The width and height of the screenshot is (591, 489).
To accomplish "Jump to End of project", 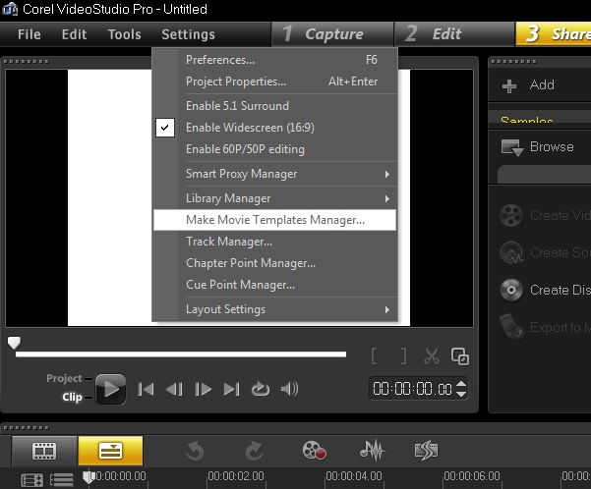I will [231, 389].
